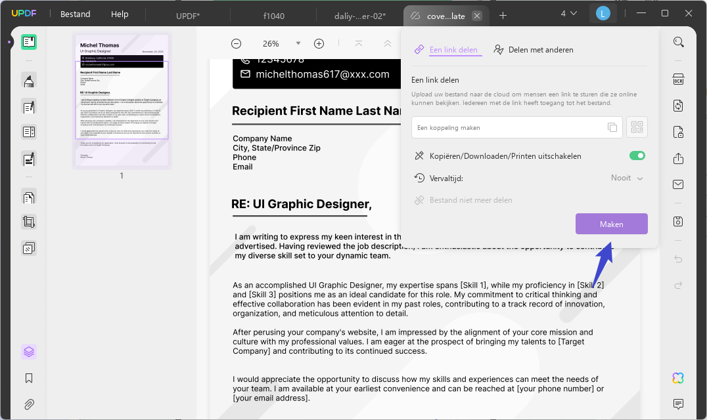The width and height of the screenshot is (707, 420).
Task: Select the Fill and Sign tool
Action: point(29,159)
